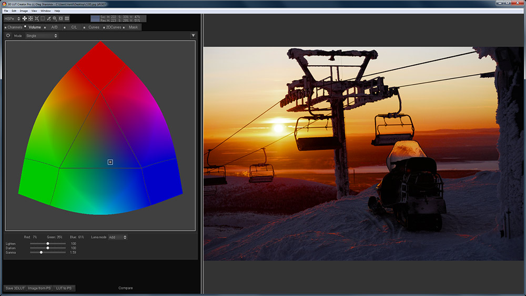Click the Save 3DLUT button
Viewport: 526px width, 296px height.
15,288
